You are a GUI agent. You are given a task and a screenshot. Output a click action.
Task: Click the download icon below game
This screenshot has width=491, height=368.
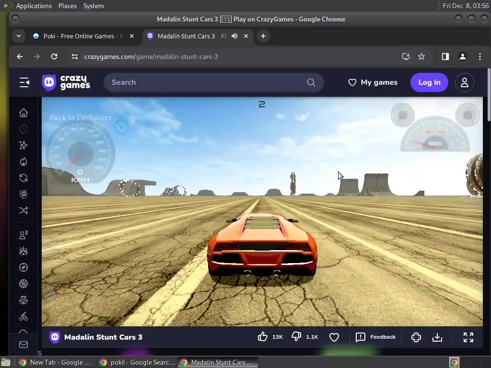tap(437, 337)
